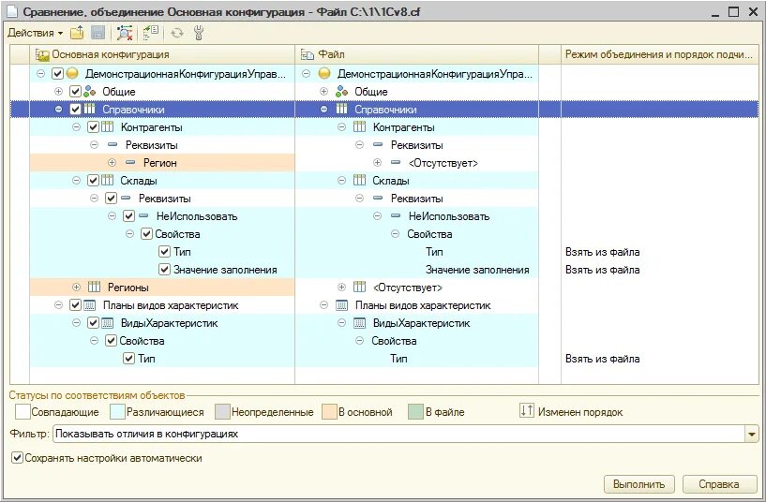Click the В файле green swatch
Image resolution: width=766 pixels, height=502 pixels.
[x=415, y=412]
